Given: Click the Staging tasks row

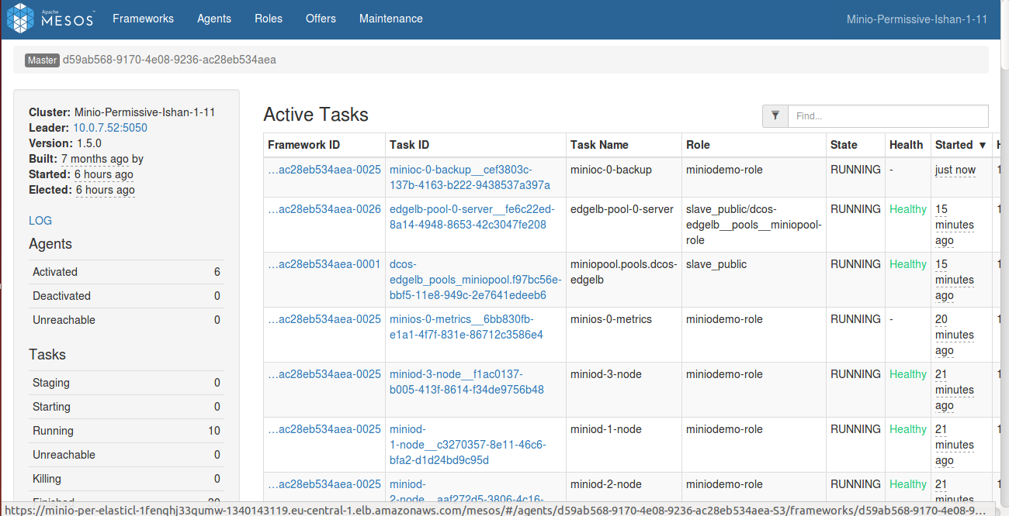Looking at the screenshot, I should (127, 383).
